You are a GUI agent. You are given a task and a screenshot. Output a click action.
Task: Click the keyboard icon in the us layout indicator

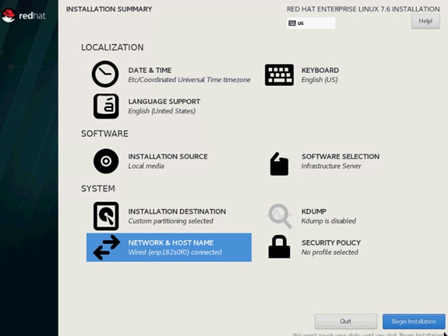point(292,24)
